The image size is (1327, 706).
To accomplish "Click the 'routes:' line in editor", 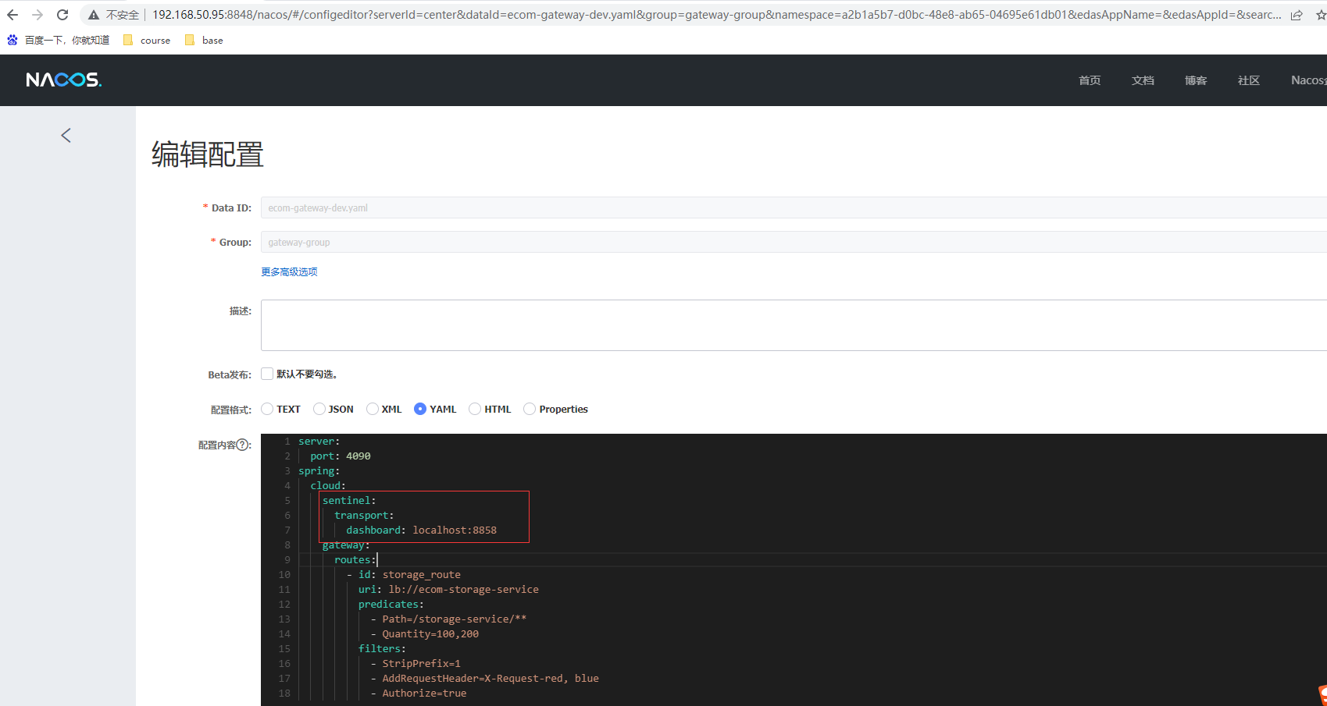I will coord(355,560).
